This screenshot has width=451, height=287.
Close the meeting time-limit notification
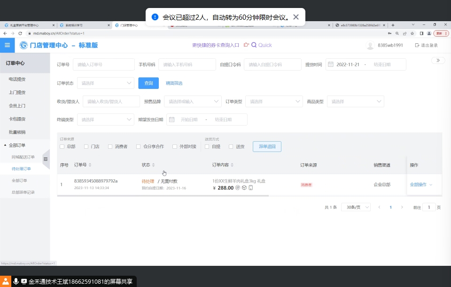[295, 17]
